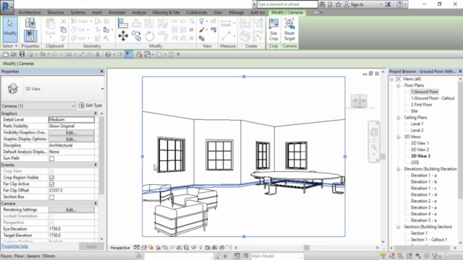Click the Close Hidden Windows icon

139,54
